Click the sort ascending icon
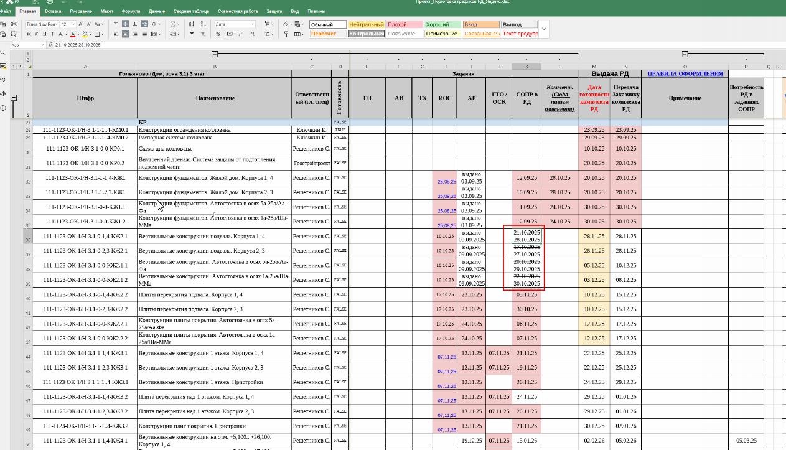786x450 pixels. point(191,24)
